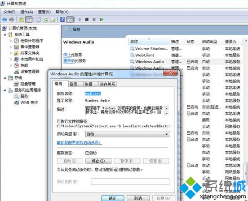Select 共享文件夹 in the tree
Screen dimensions: 248x201
pos(30,53)
